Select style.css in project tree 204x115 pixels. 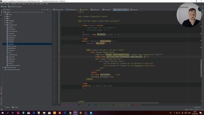11,63
